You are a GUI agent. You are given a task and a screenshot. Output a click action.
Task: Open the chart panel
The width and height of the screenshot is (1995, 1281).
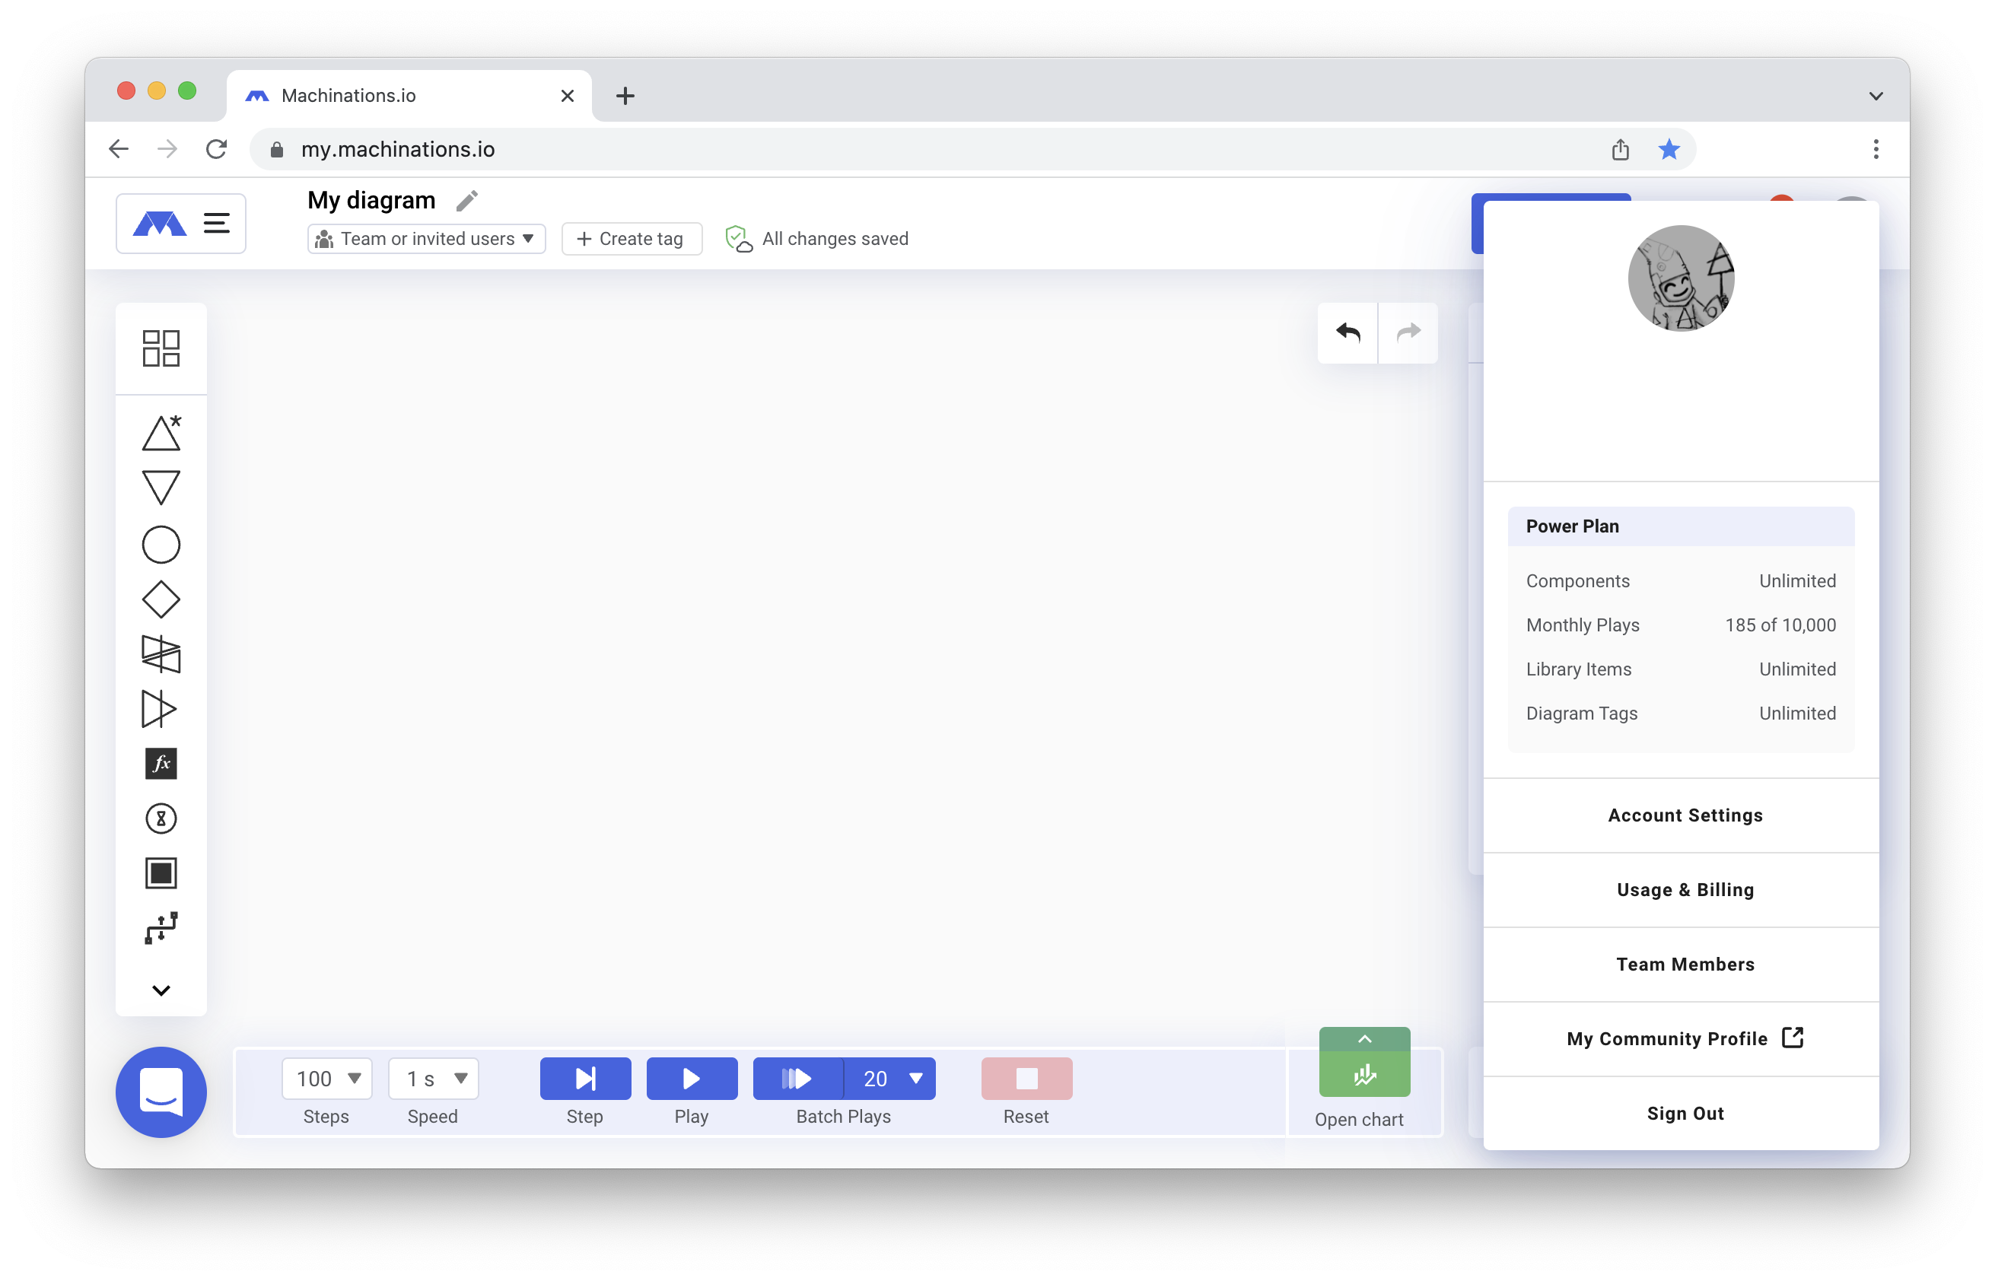pyautogui.click(x=1364, y=1062)
